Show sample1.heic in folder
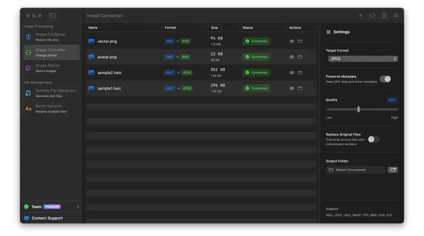This screenshot has height=236, width=424. tap(300, 88)
